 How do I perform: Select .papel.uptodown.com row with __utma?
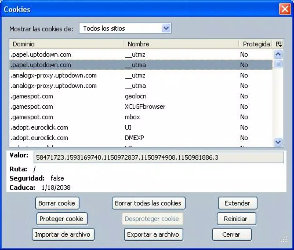point(141,65)
